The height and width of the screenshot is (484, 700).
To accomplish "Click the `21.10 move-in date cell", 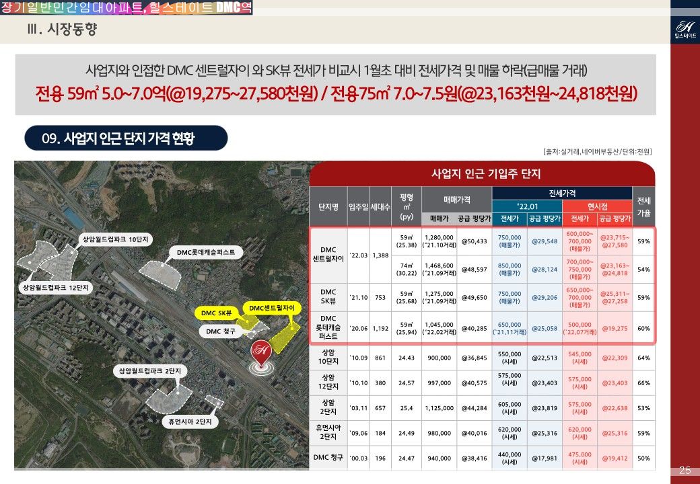I will click(359, 297).
